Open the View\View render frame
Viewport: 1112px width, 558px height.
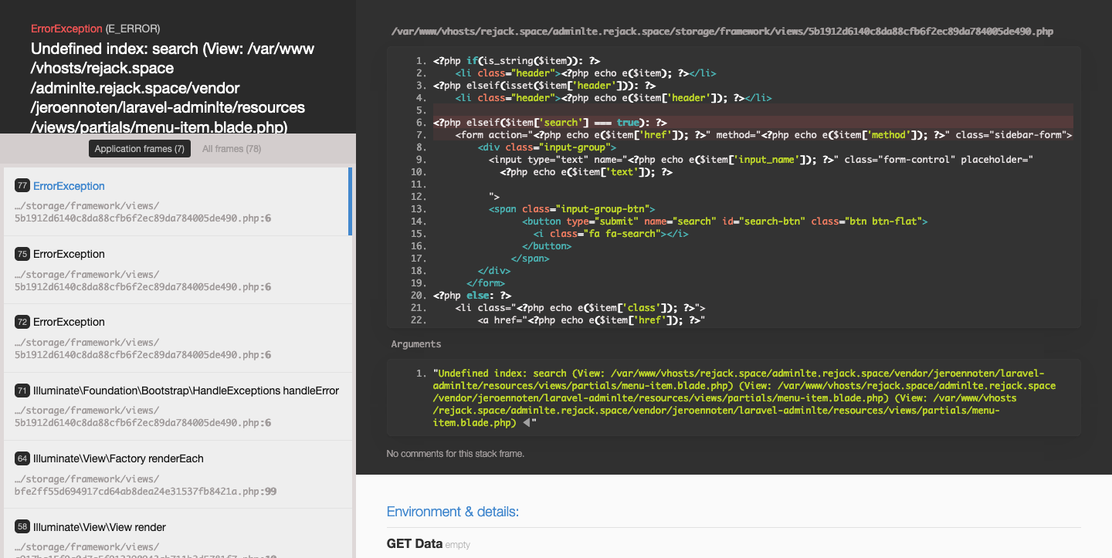pyautogui.click(x=177, y=533)
